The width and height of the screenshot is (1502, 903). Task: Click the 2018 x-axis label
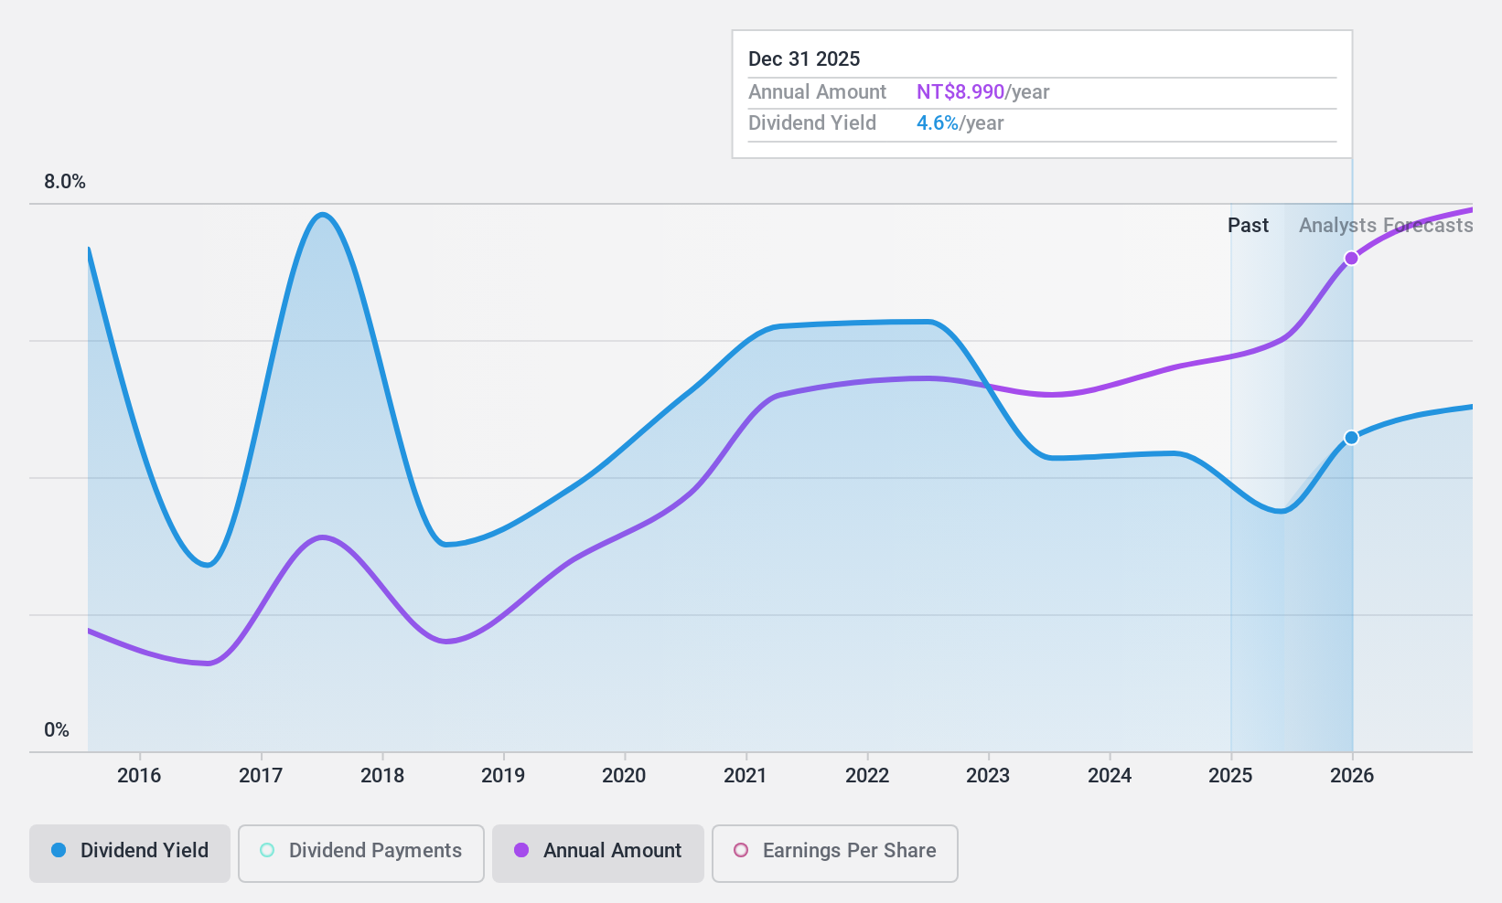(382, 776)
